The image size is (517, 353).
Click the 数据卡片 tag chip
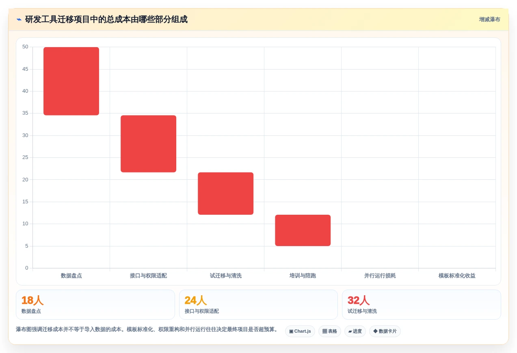click(385, 331)
